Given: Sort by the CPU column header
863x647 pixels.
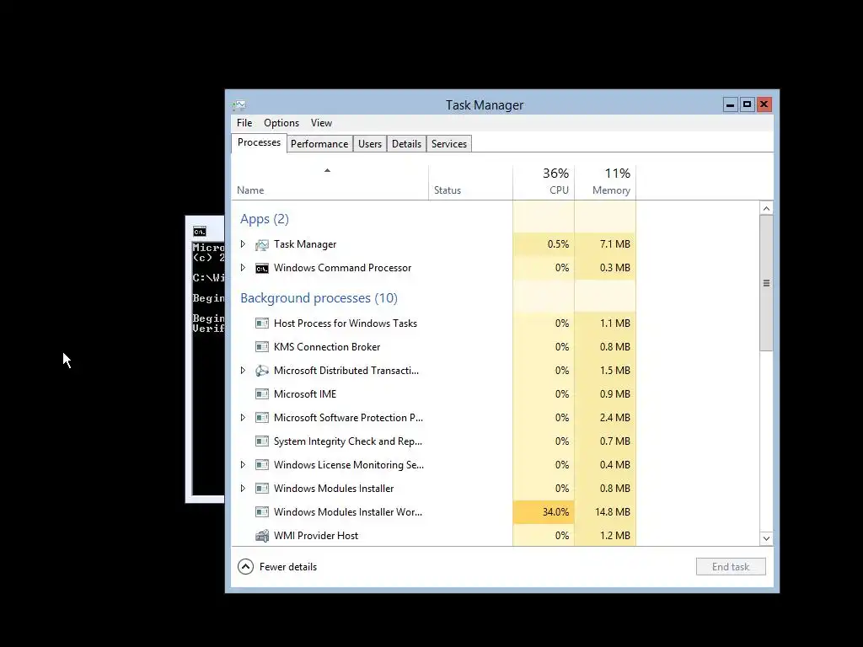Looking at the screenshot, I should 544,182.
